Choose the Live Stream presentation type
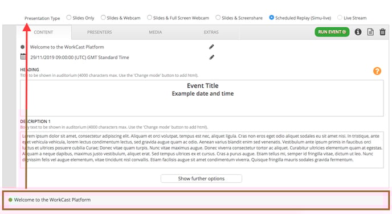Image resolution: width=392 pixels, height=214 pixels. pyautogui.click(x=340, y=18)
